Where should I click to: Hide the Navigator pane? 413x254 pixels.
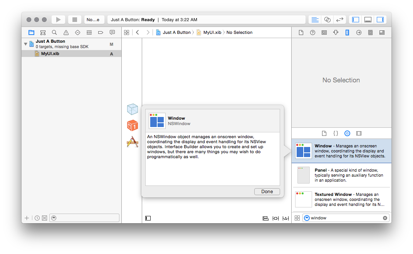coord(356,20)
